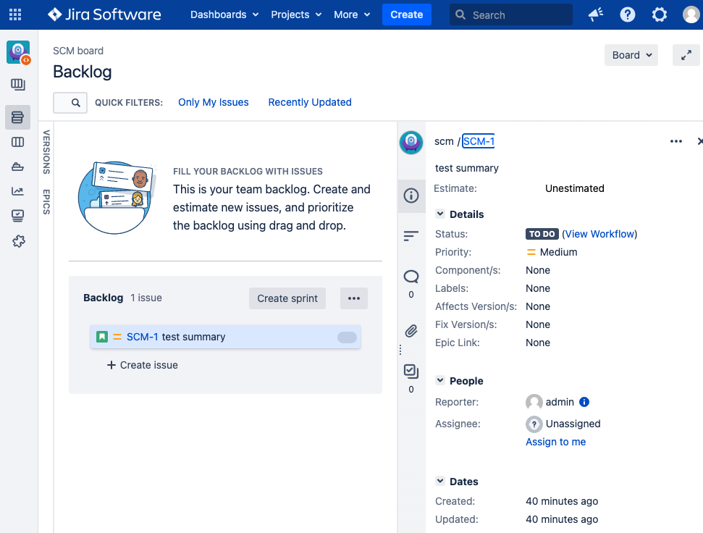Open Releases ship icon in sidebar
The image size is (703, 533).
pos(18,167)
